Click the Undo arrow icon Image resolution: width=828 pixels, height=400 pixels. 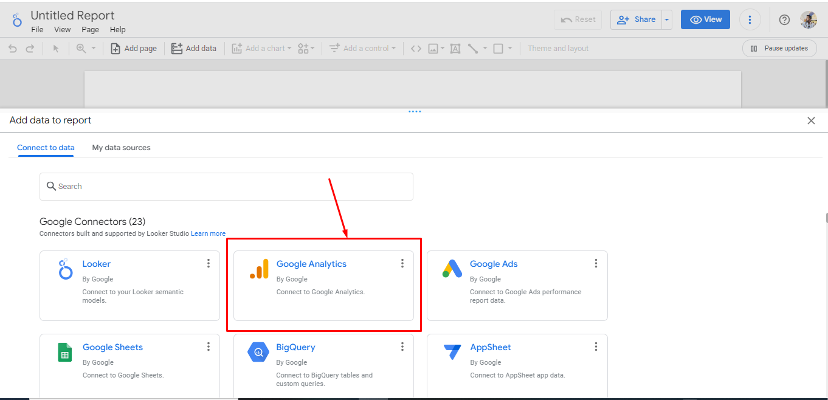point(13,49)
